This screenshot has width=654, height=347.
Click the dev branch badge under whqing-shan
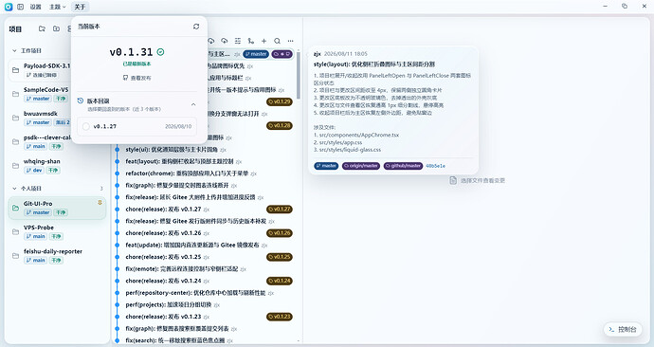34,170
